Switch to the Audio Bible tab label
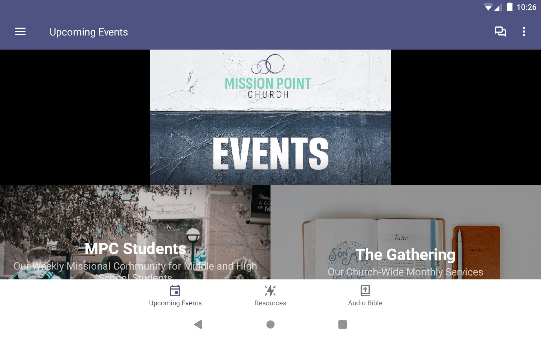 click(365, 303)
